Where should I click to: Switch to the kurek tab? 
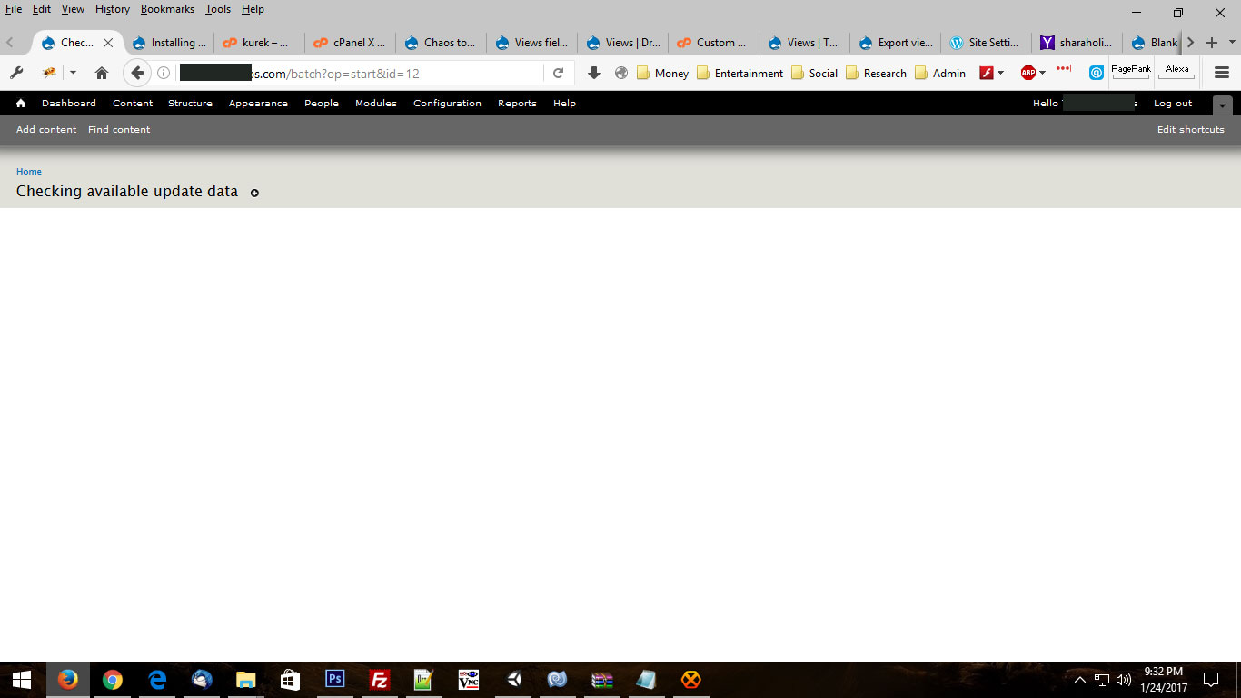point(260,43)
